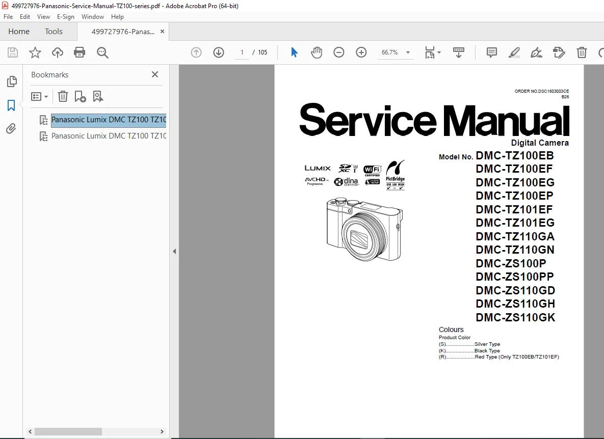This screenshot has height=439, width=604.
Task: Click ORDER NO.DSC1603003CE text
Action: pyautogui.click(x=542, y=91)
